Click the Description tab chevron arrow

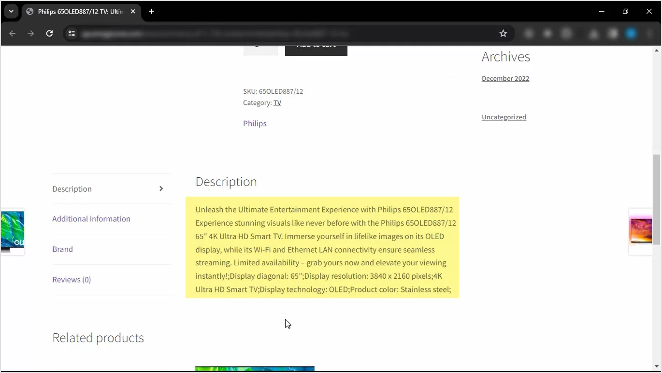(x=161, y=189)
